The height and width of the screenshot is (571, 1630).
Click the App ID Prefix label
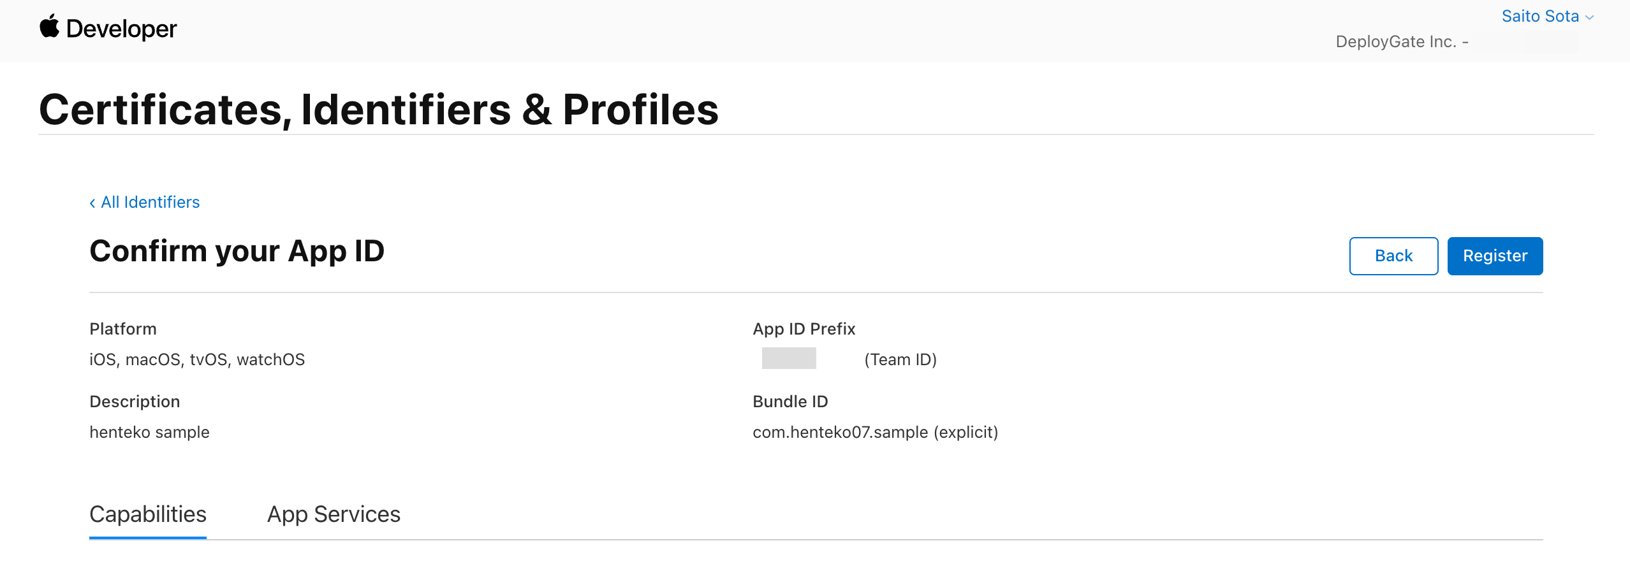tap(804, 329)
